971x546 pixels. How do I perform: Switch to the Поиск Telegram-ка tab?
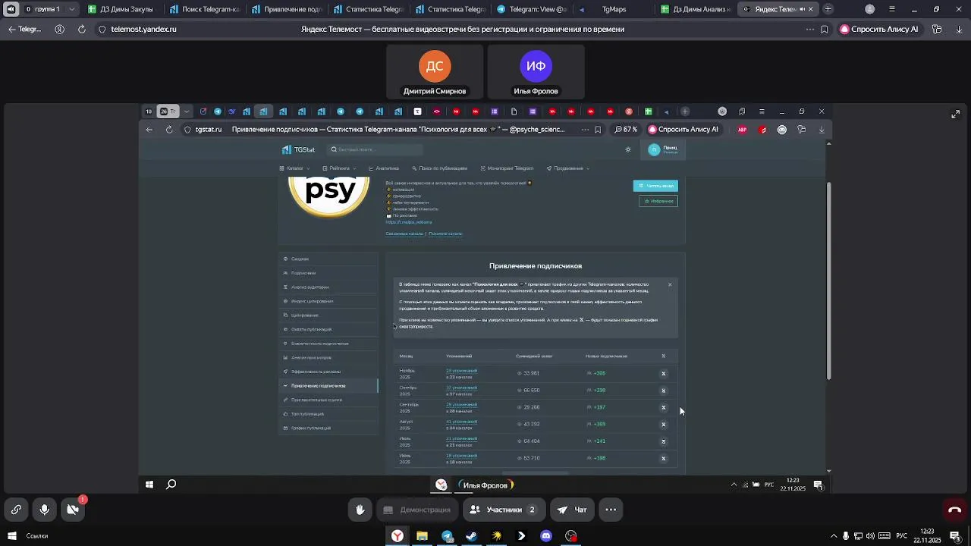[x=203, y=9]
